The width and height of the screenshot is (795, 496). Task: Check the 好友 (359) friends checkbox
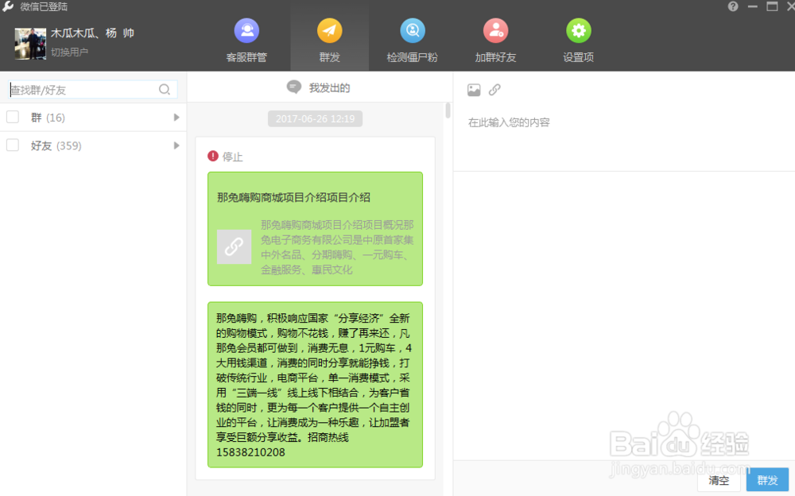[11, 145]
